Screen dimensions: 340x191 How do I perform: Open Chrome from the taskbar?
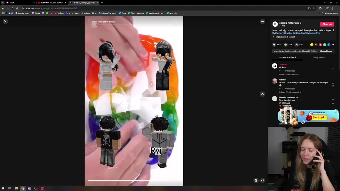click(23, 188)
